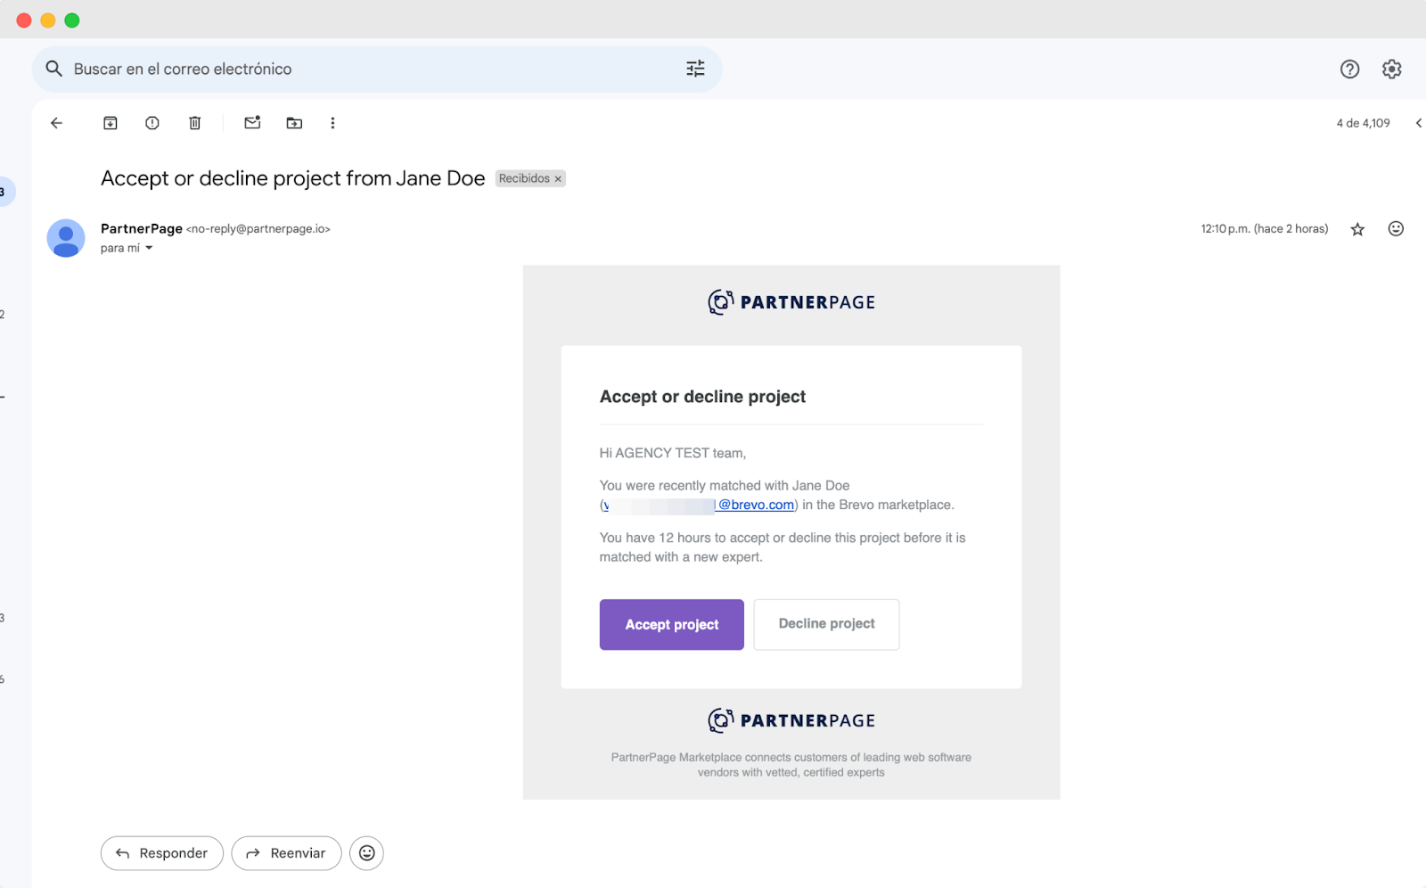The image size is (1426, 888).
Task: Click the Decline project button
Action: pos(826,624)
